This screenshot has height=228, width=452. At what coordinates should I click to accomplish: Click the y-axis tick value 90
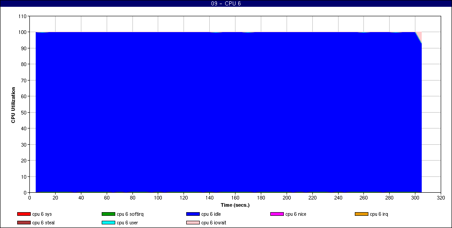pyautogui.click(x=24, y=48)
